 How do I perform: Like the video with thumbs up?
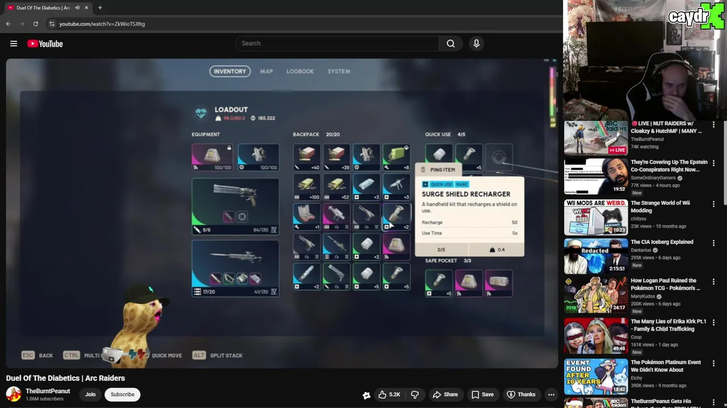(389, 394)
